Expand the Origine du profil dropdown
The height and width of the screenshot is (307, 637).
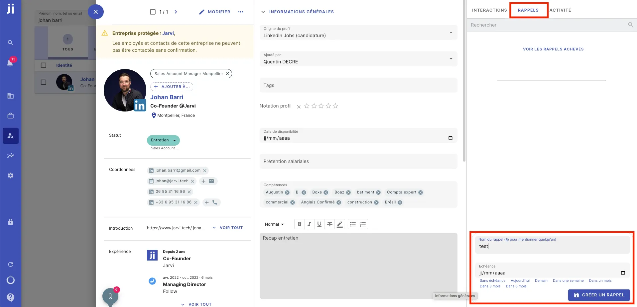[451, 33]
